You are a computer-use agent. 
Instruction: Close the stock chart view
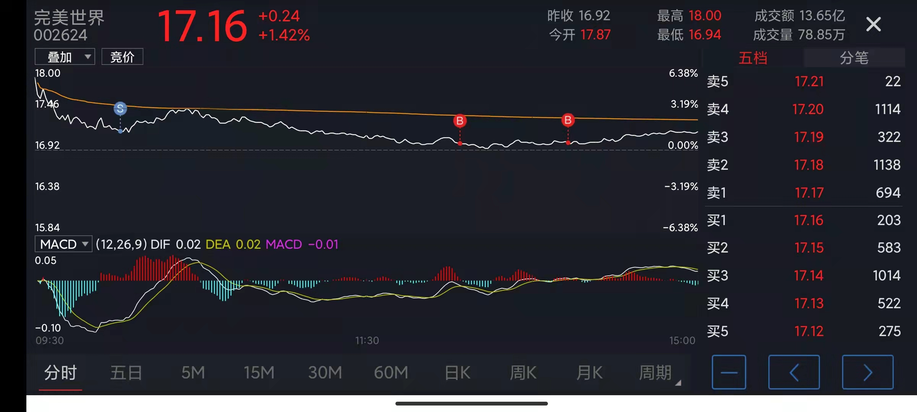point(873,24)
